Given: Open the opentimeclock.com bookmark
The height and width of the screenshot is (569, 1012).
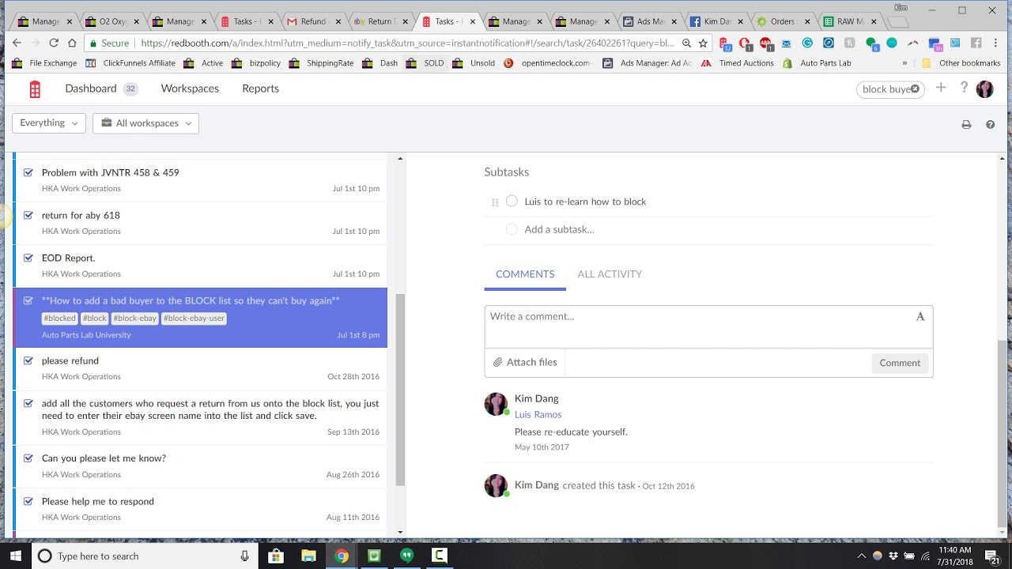Looking at the screenshot, I should pyautogui.click(x=548, y=63).
